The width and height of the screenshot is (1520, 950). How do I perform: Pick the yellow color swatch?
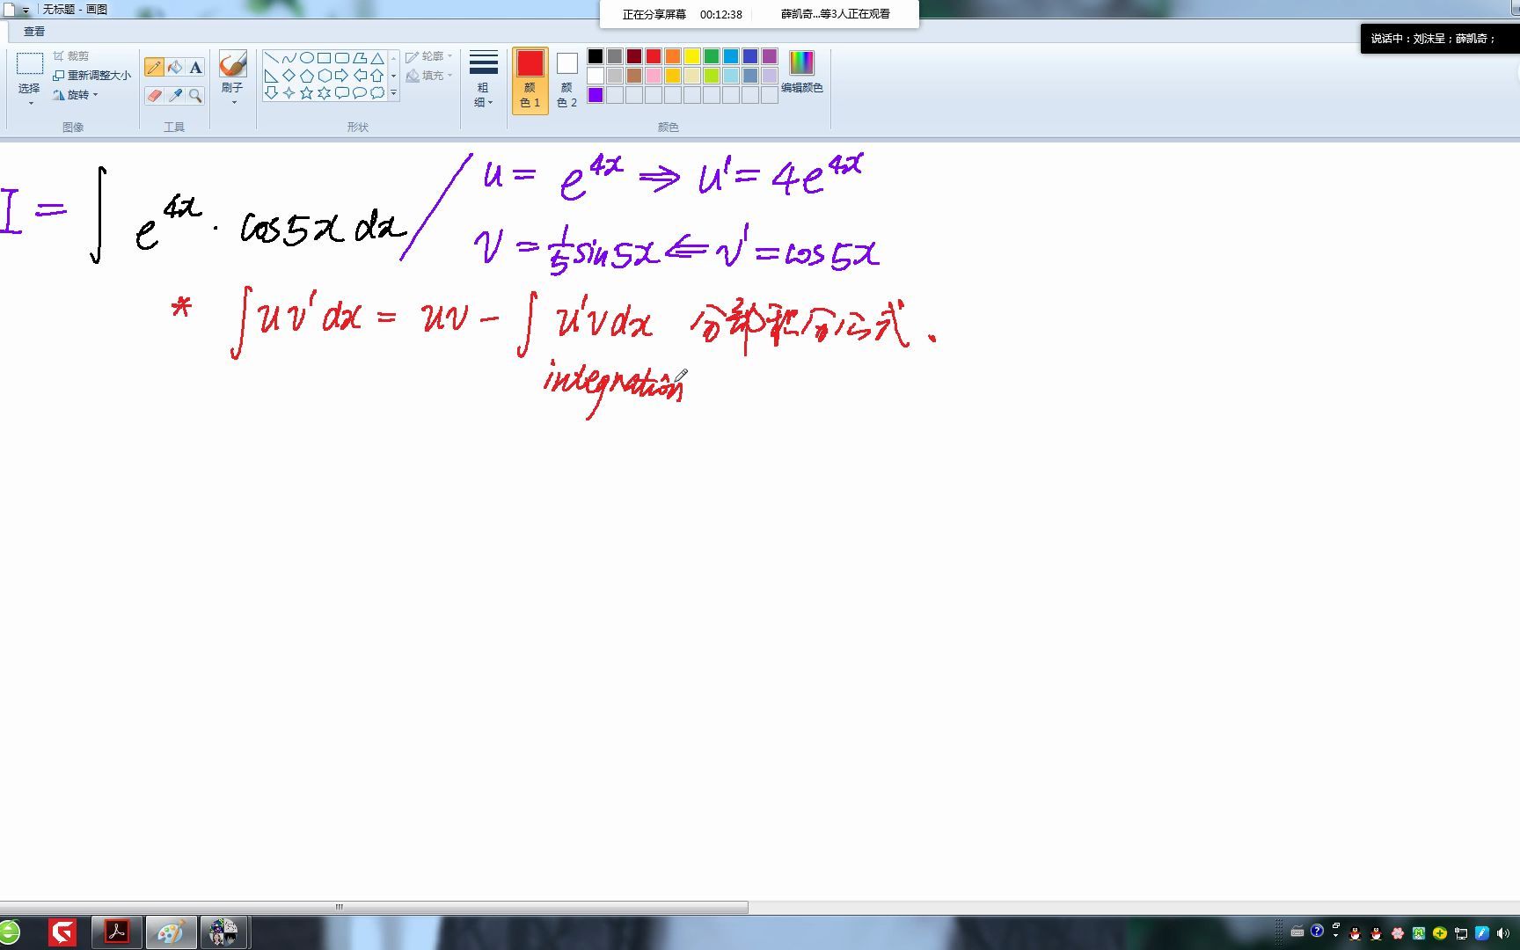692,56
